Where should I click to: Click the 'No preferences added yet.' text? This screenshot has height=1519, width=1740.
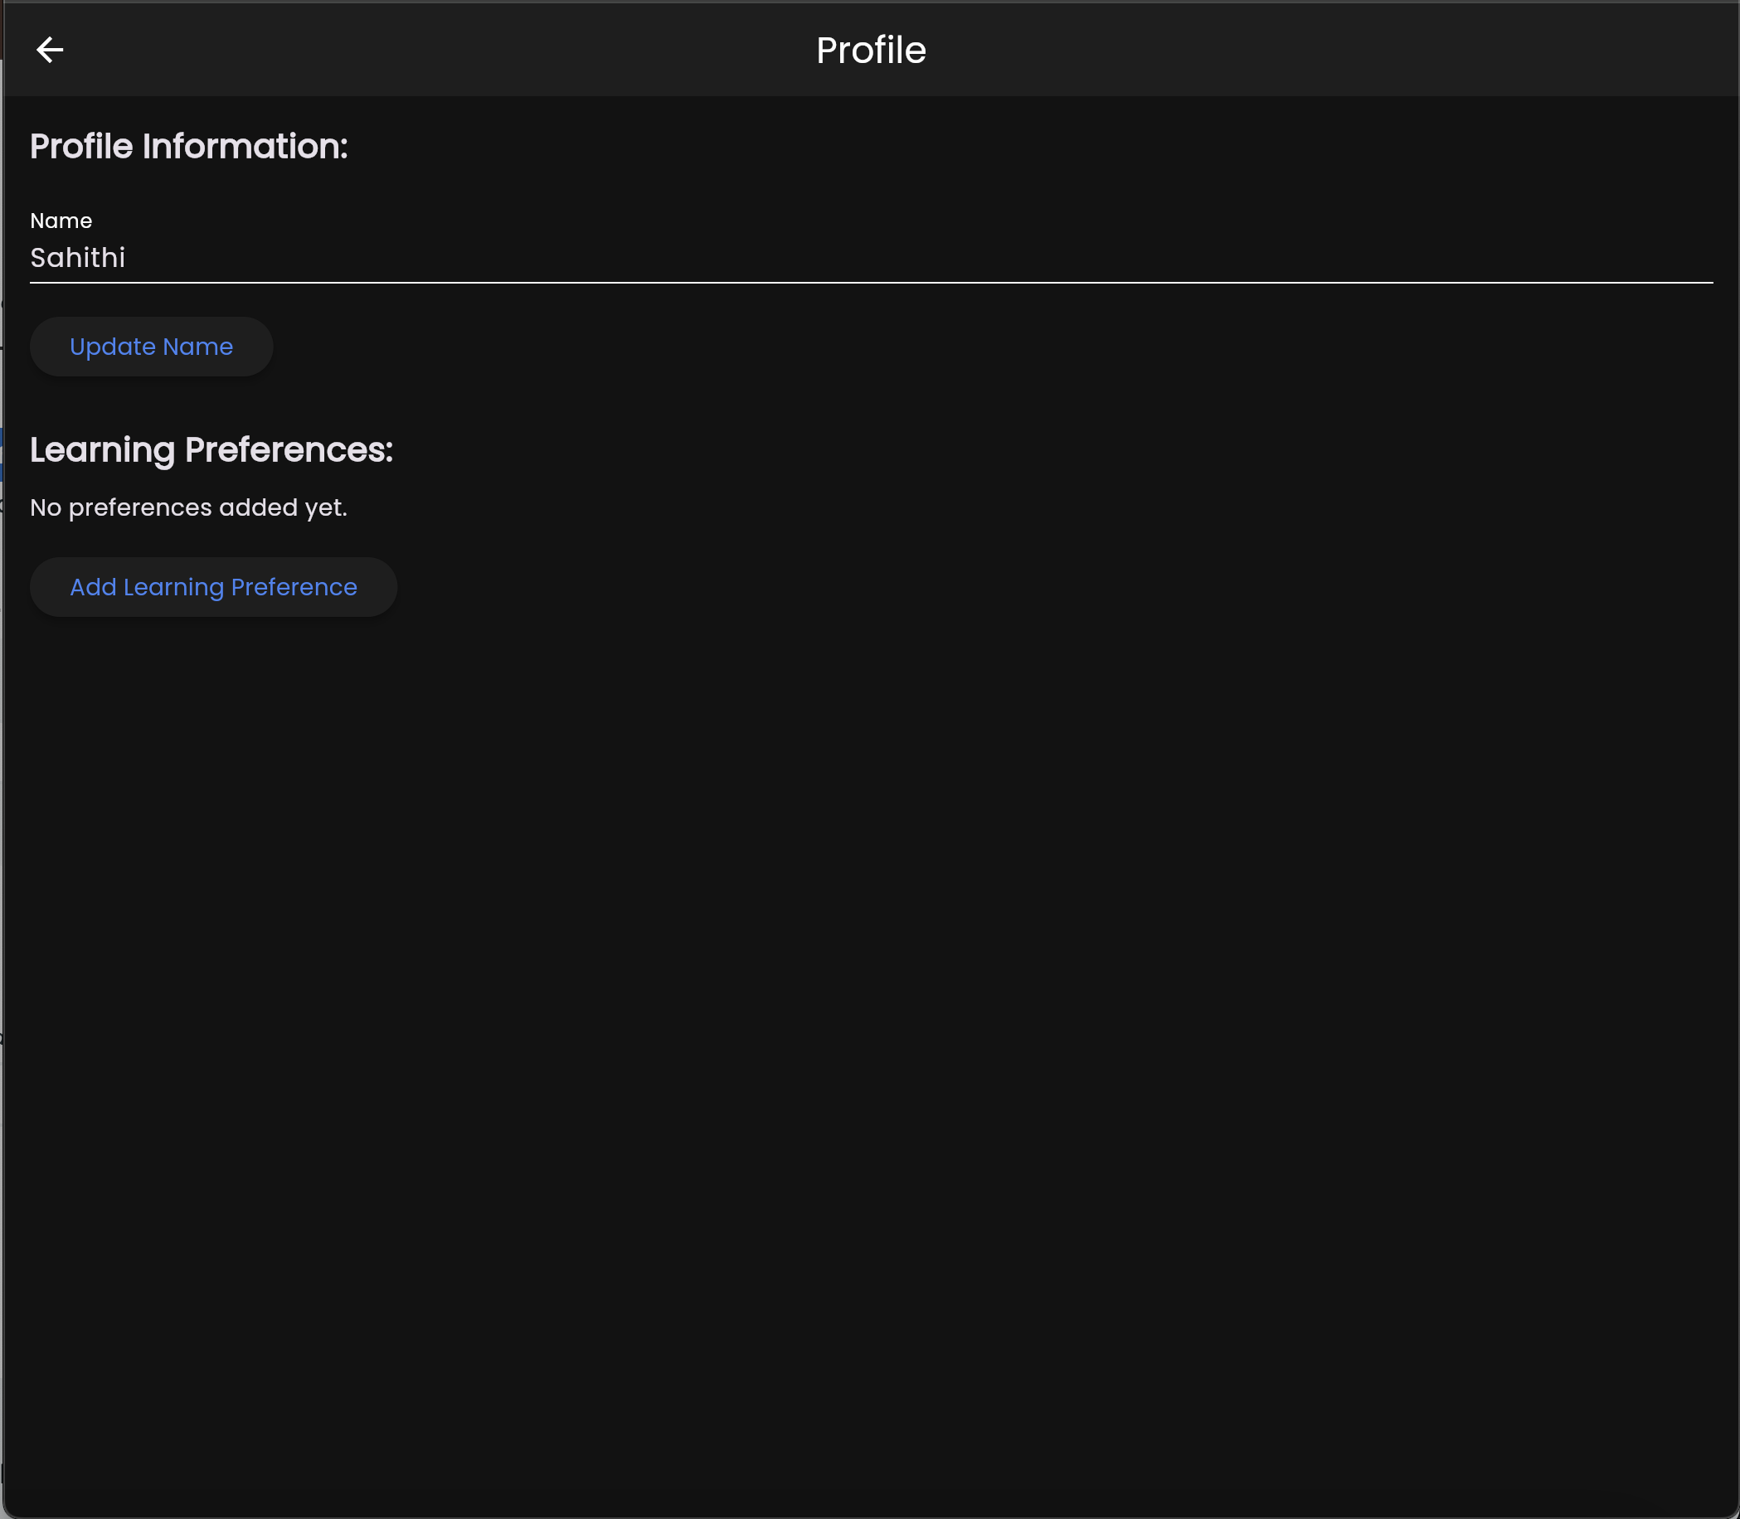[x=188, y=507]
